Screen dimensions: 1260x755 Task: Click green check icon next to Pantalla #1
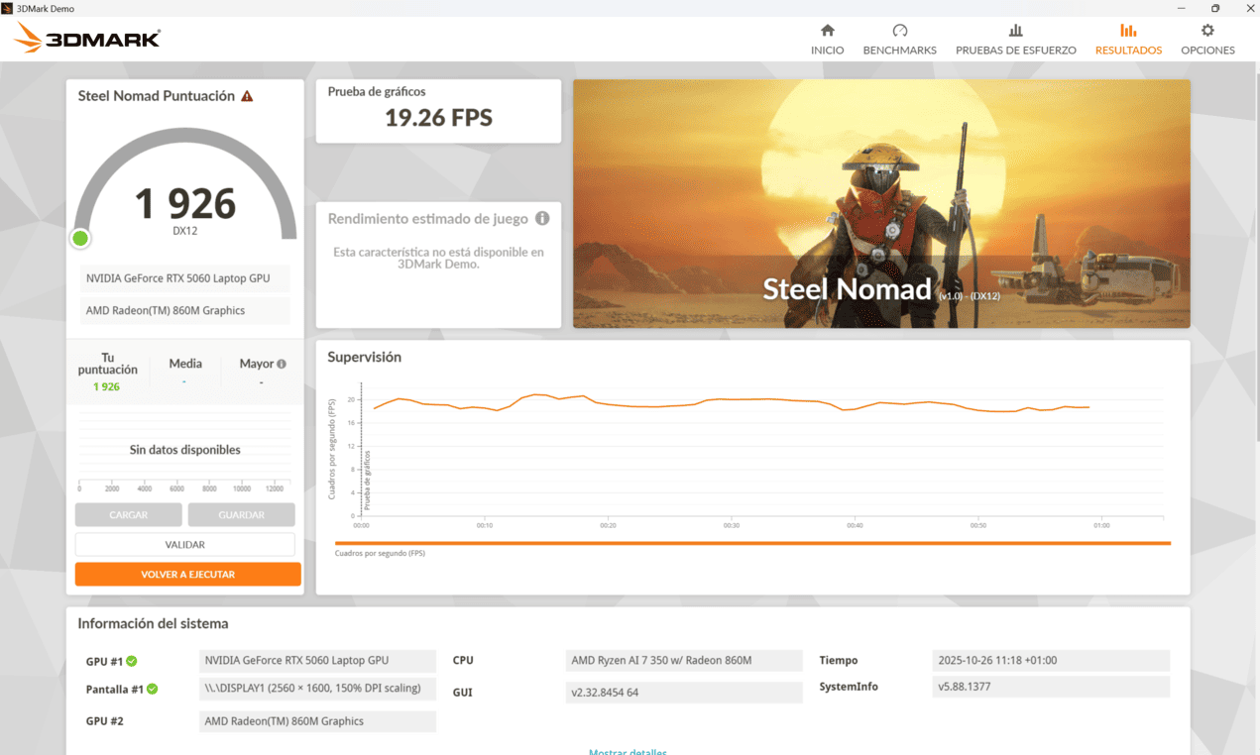[x=153, y=689]
